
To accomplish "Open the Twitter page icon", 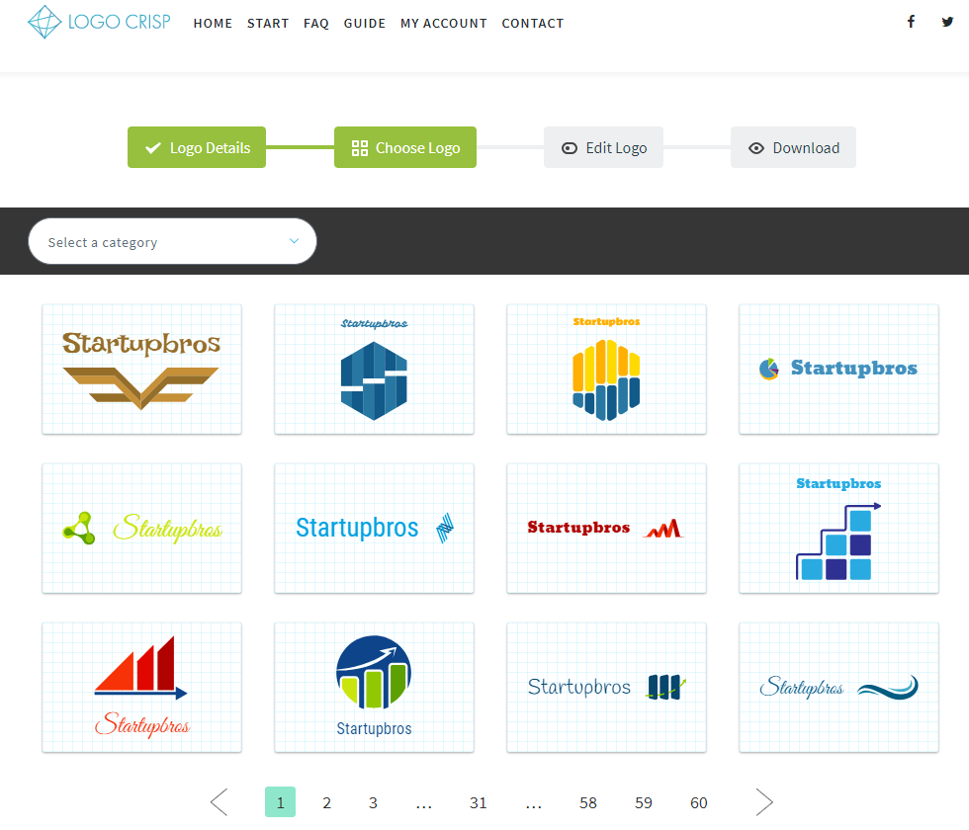I will click(947, 22).
